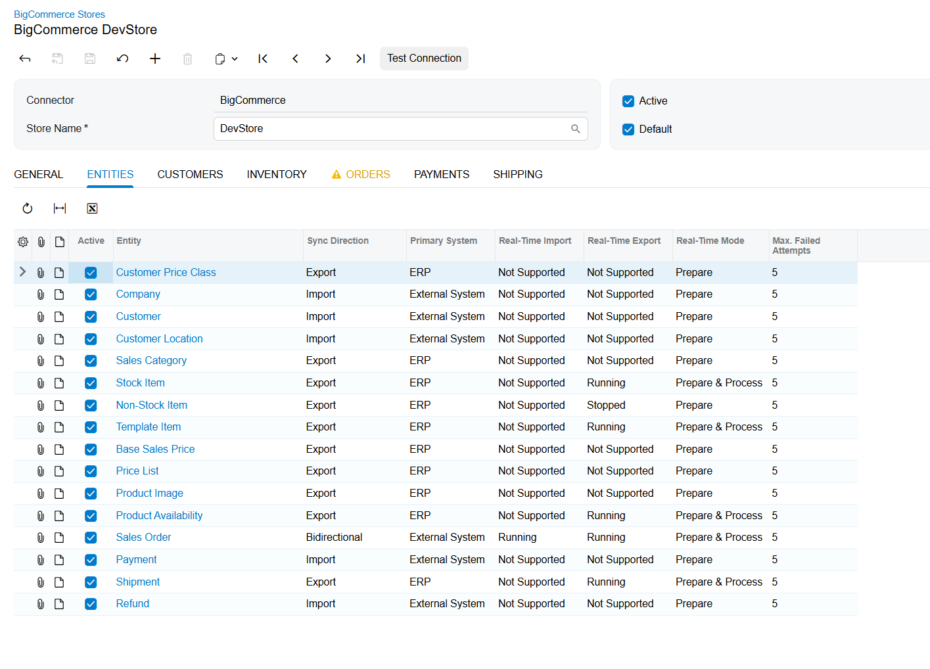Select the ENTITIES tab

(x=110, y=174)
